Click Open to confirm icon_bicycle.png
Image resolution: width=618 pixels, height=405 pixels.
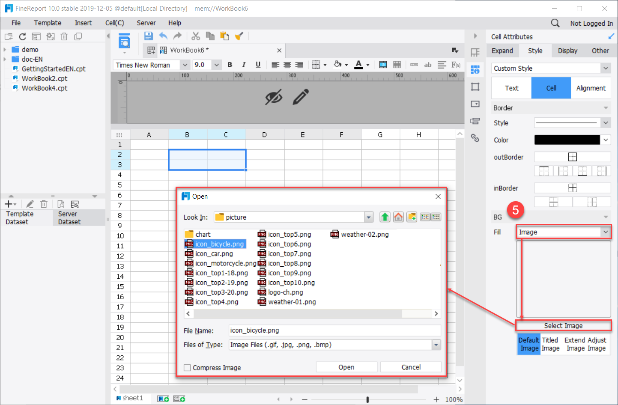(346, 367)
